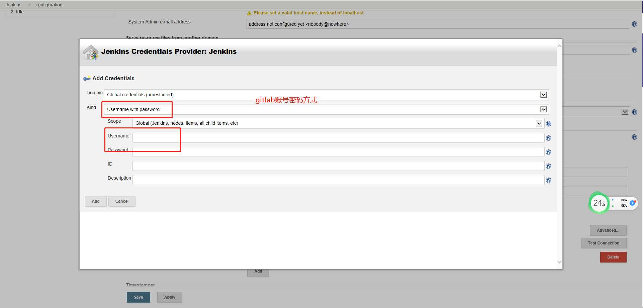Image resolution: width=643 pixels, height=308 pixels.
Task: Click the Add Credentials key icon
Action: [x=87, y=79]
